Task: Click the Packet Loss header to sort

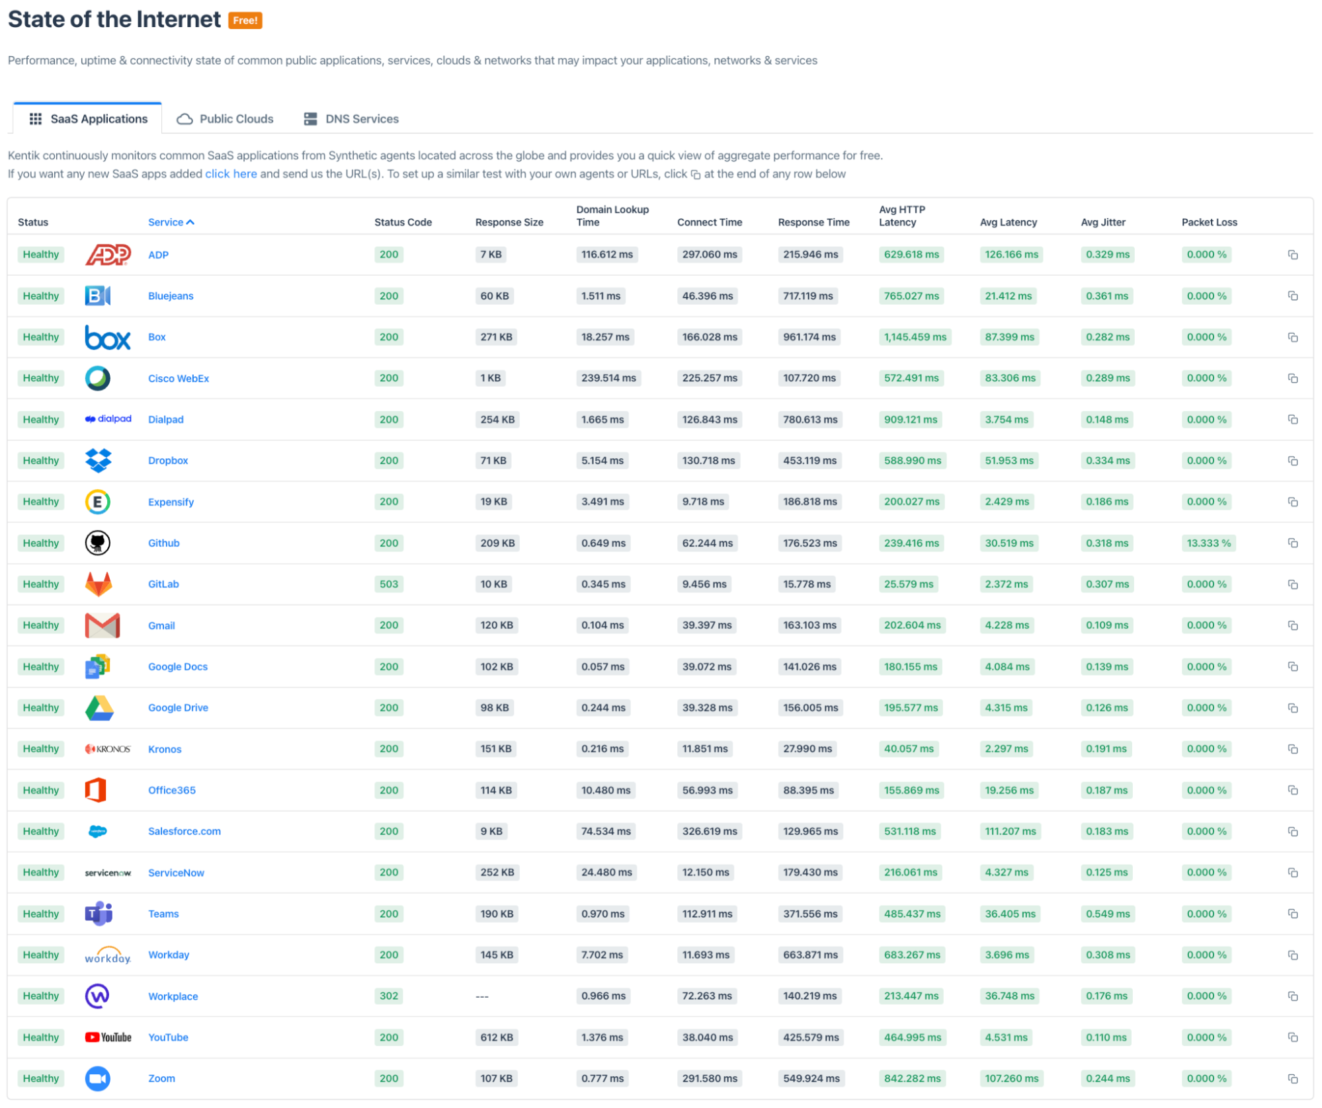Action: coord(1208,221)
